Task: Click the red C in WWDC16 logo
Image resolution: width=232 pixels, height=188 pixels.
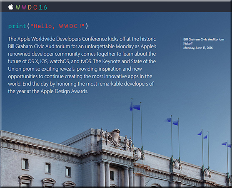Action: pyautogui.click(x=35, y=7)
